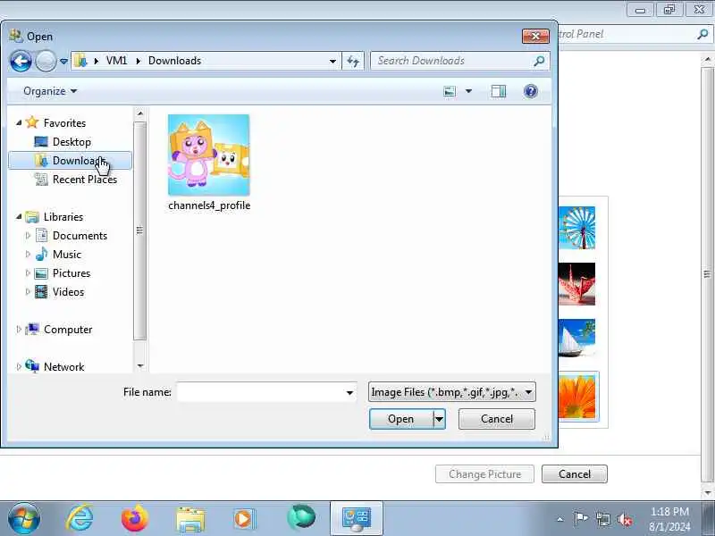Select the channels4_profile image thumbnail

(x=209, y=155)
